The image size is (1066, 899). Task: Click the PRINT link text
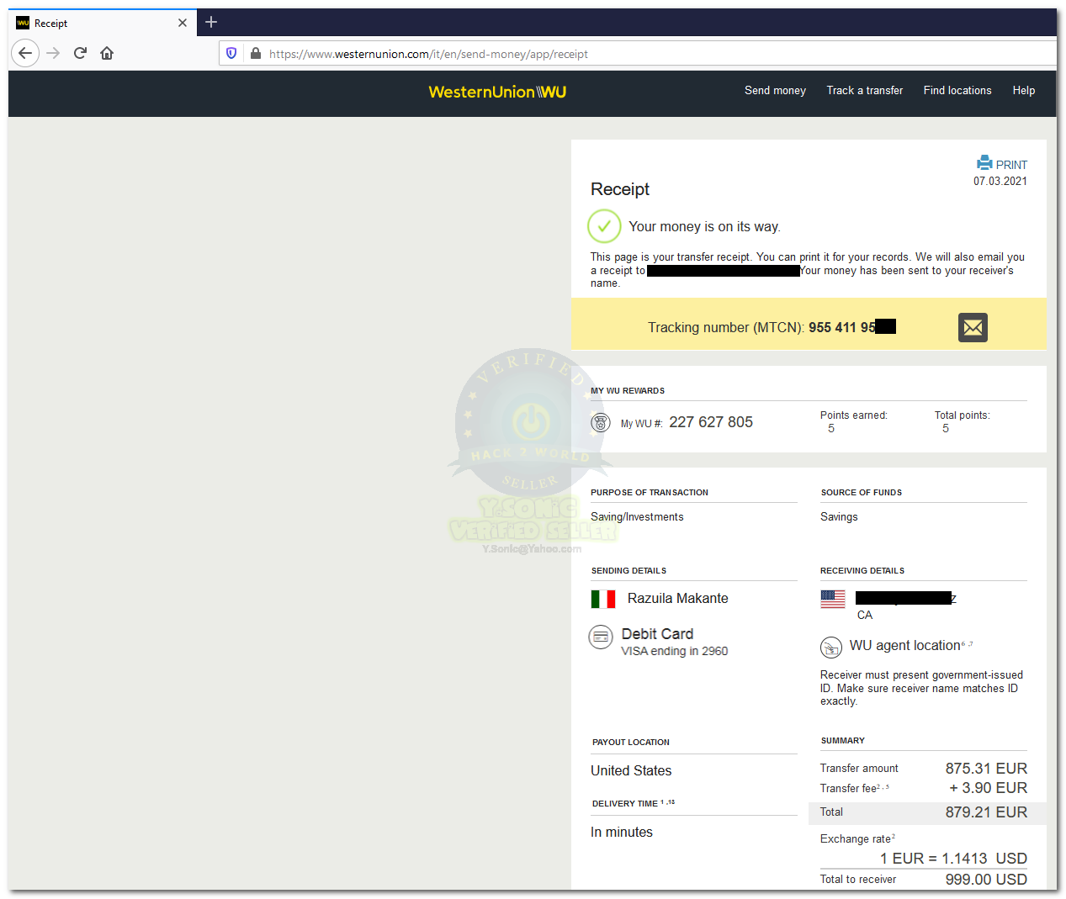(1011, 165)
